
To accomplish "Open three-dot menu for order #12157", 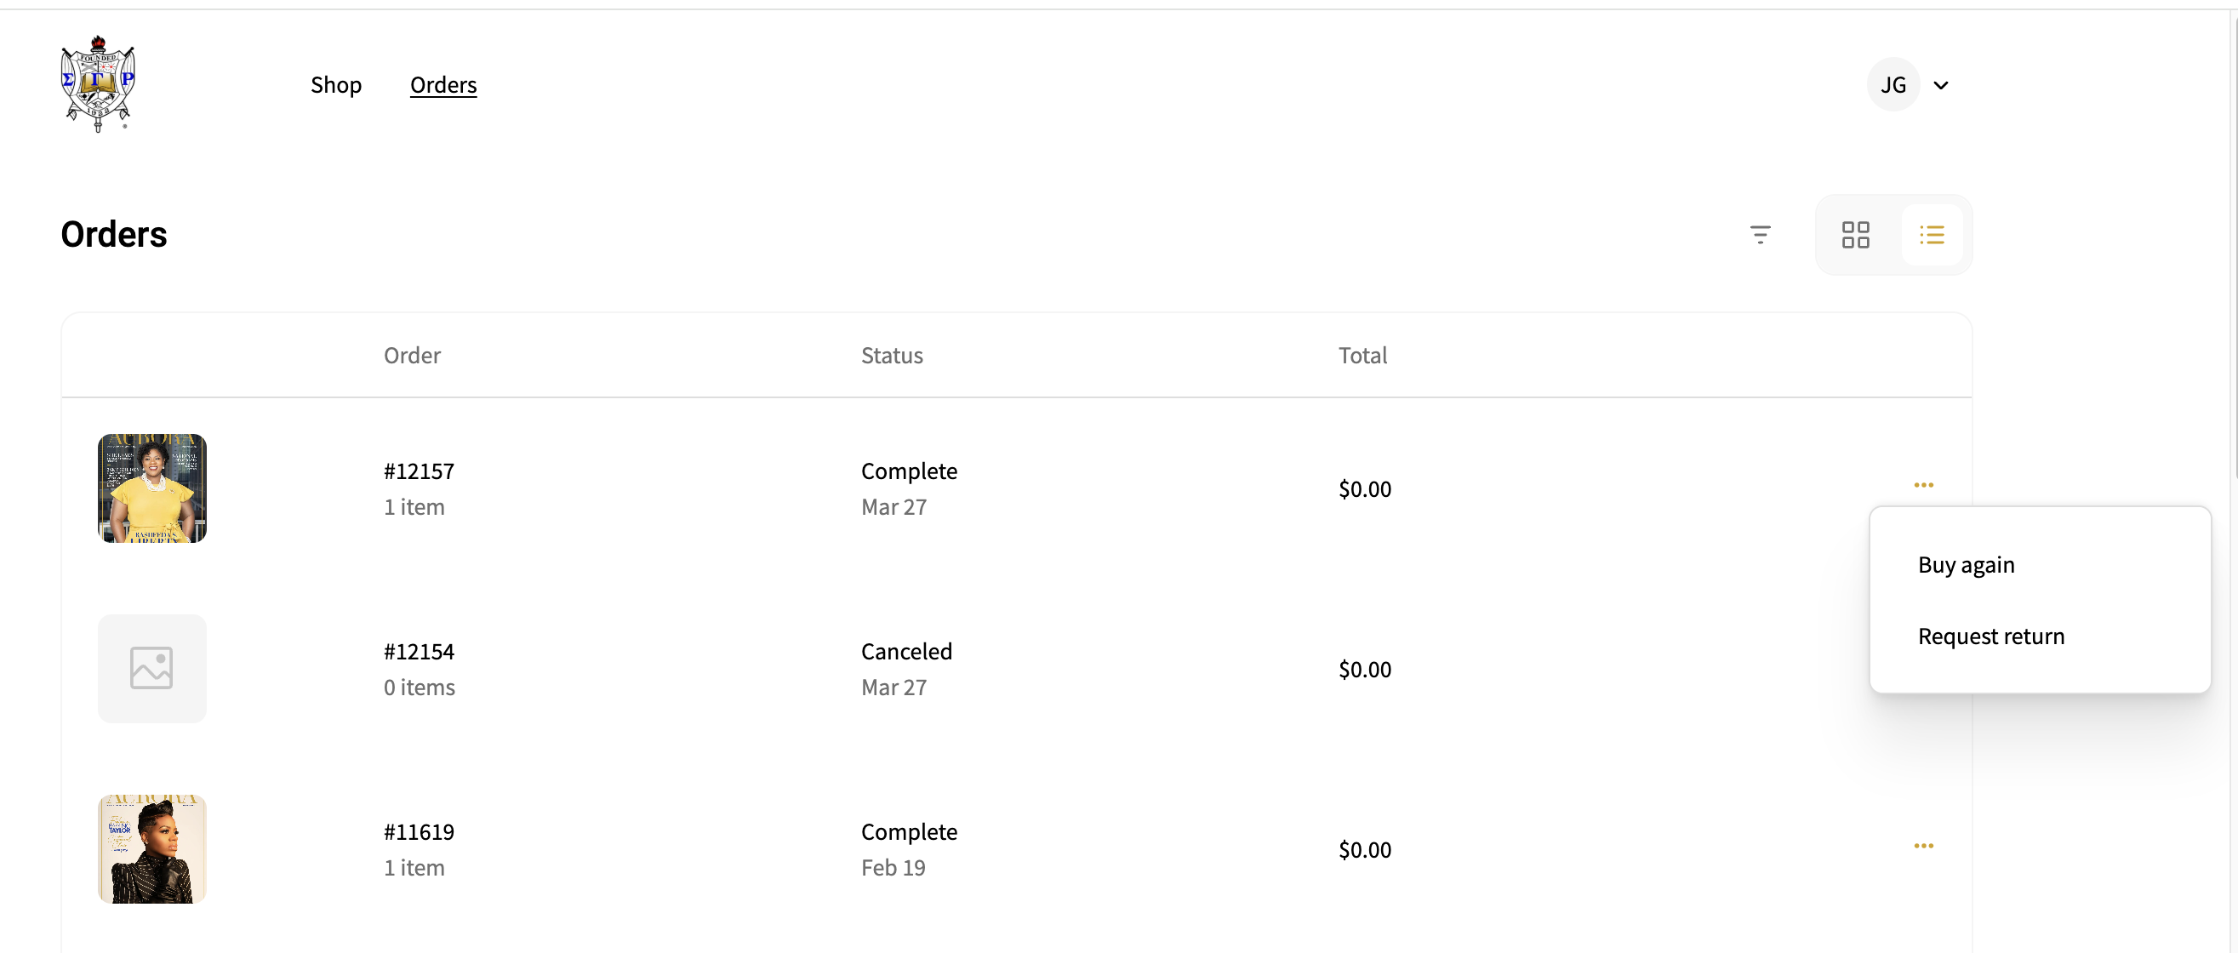I will 1923,485.
